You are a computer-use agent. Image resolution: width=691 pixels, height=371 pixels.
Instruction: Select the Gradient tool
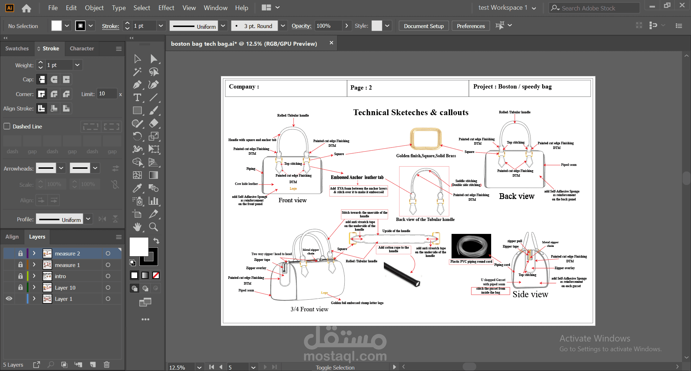coord(154,175)
